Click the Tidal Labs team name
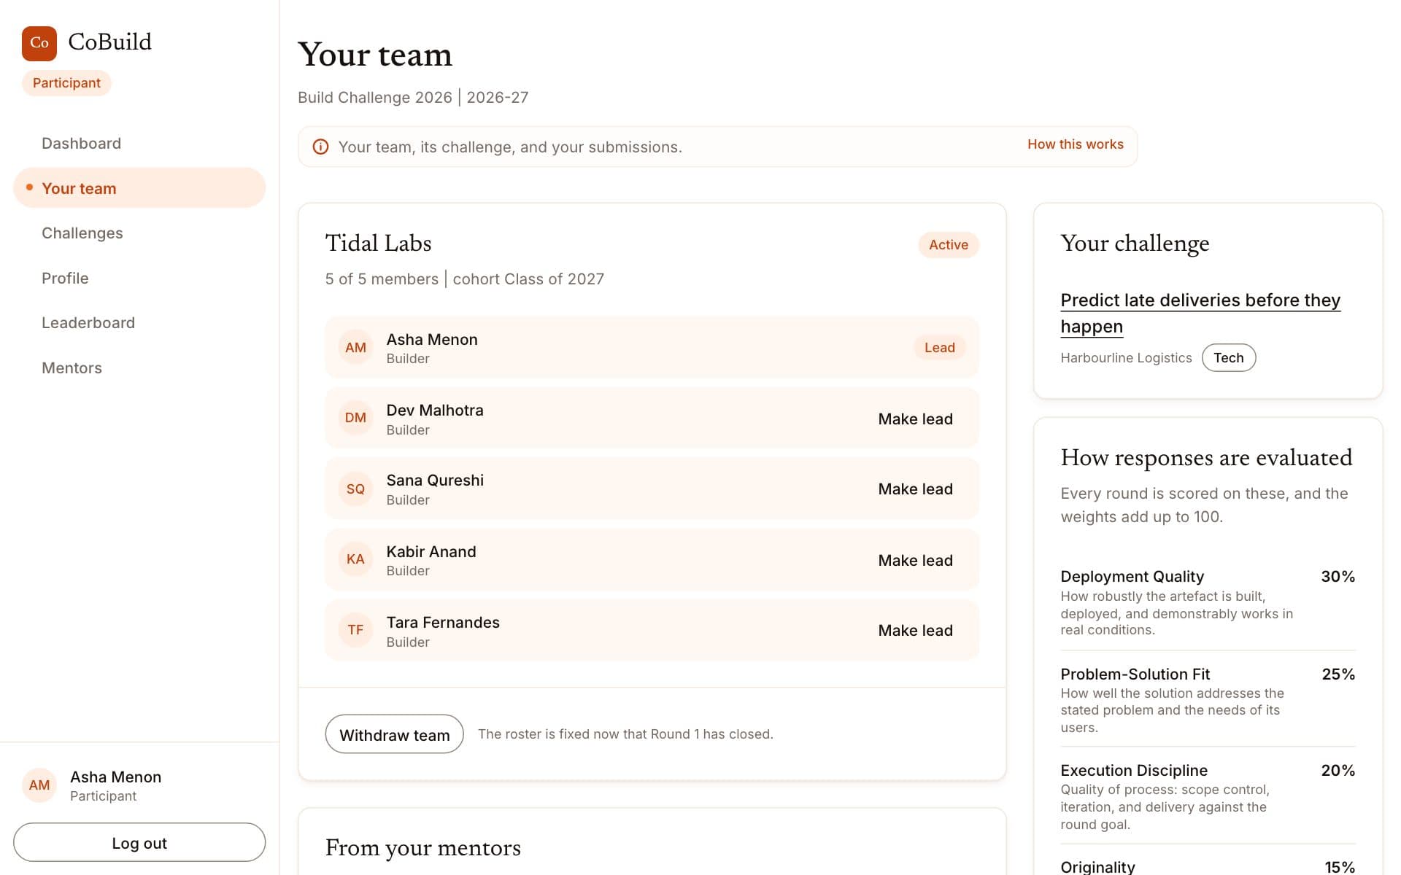The height and width of the screenshot is (875, 1401). point(378,244)
